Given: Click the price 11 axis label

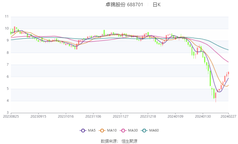Looking at the screenshot, I should pyautogui.click(x=7, y=16).
